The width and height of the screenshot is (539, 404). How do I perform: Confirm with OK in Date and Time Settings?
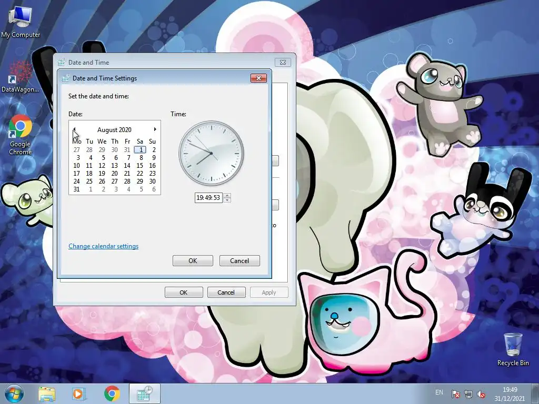coord(193,261)
